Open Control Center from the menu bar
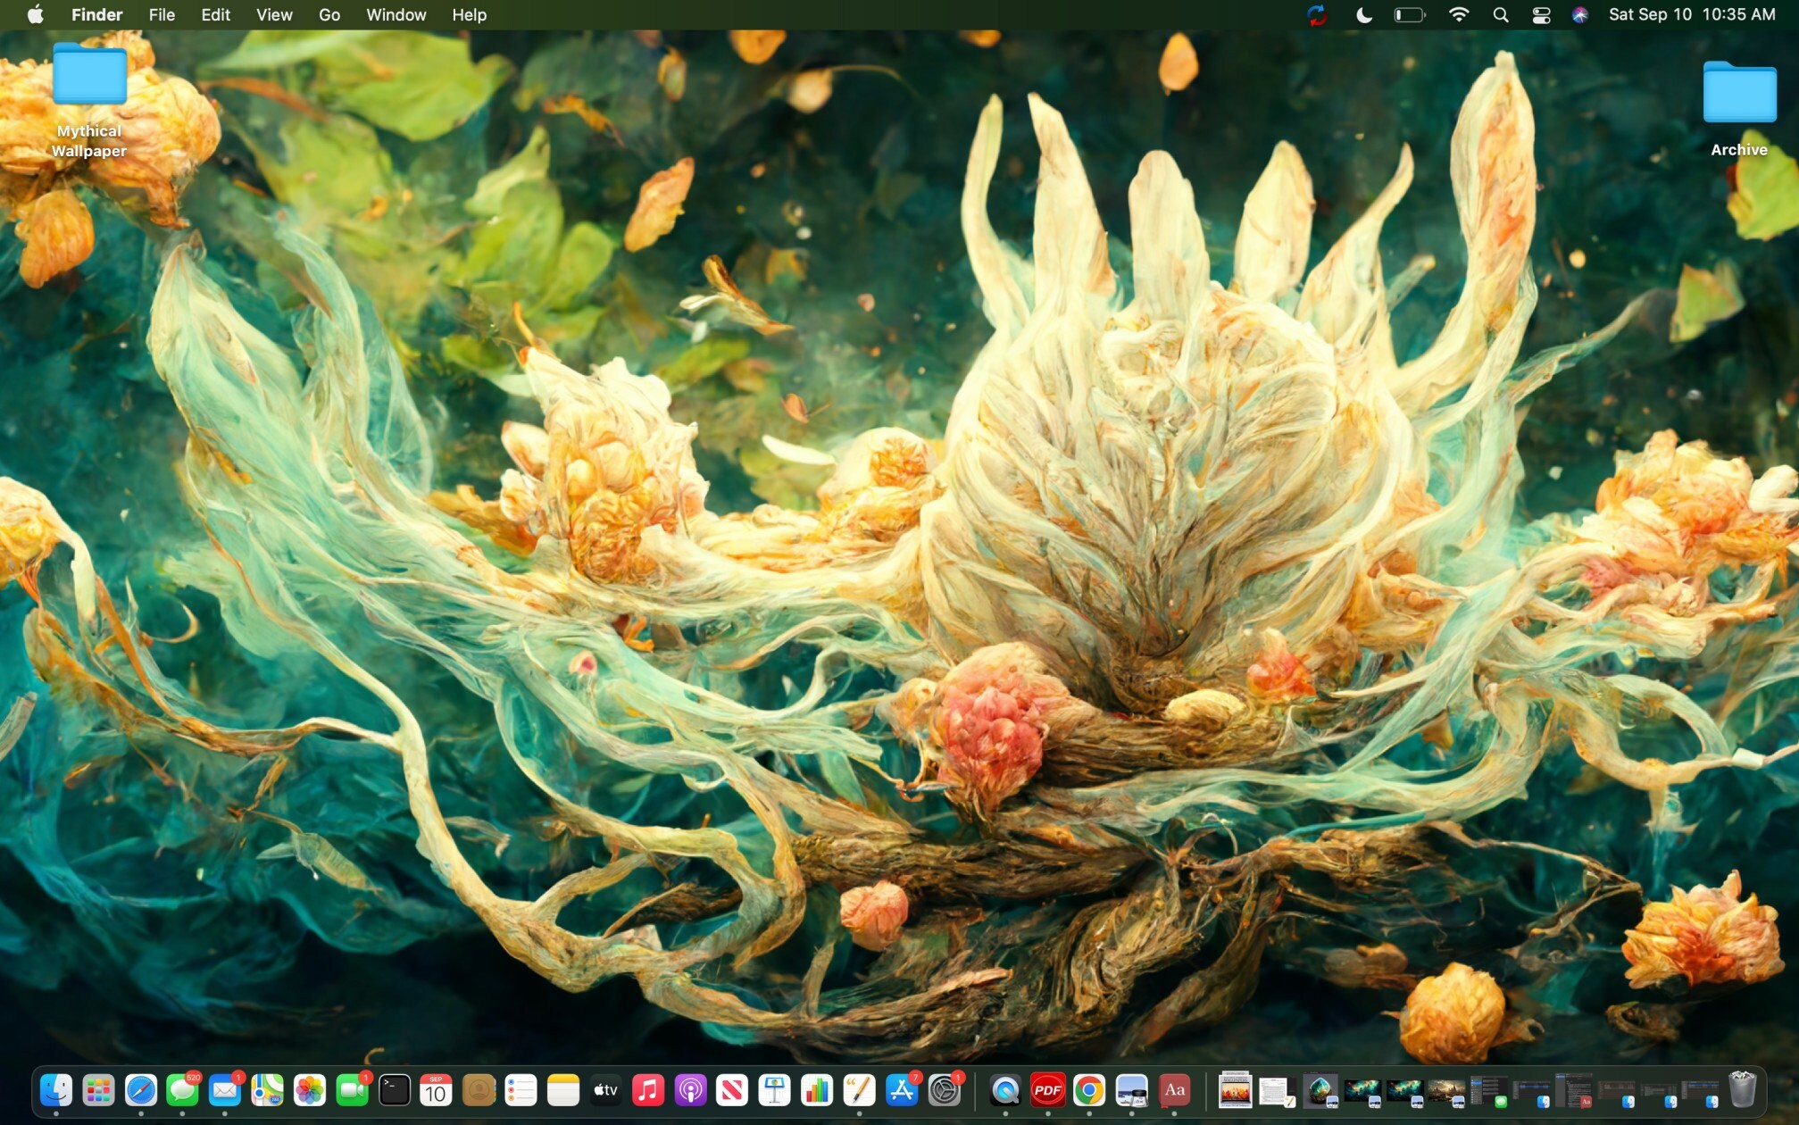This screenshot has width=1799, height=1125. pyautogui.click(x=1542, y=14)
